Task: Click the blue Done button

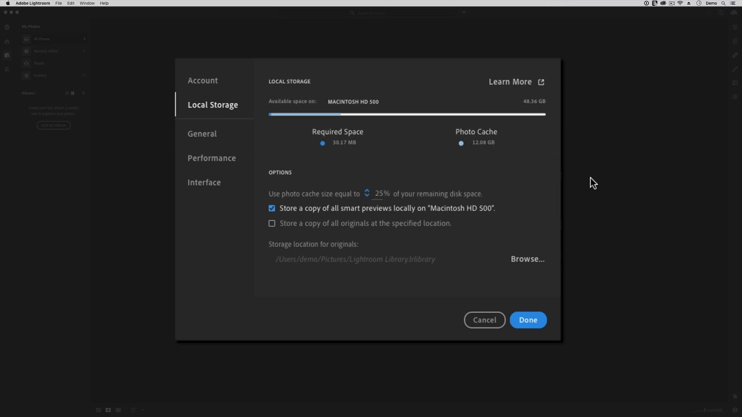Action: coord(528,320)
